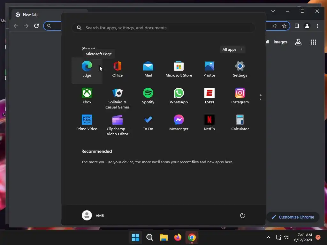Launch Spotify
327x245 pixels.
click(148, 97)
